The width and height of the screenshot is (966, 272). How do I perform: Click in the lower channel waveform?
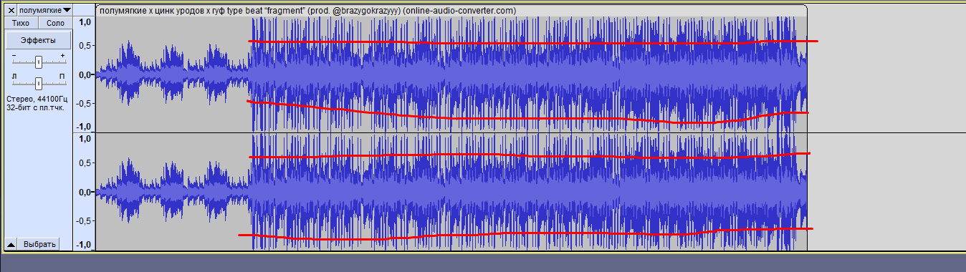click(451, 192)
